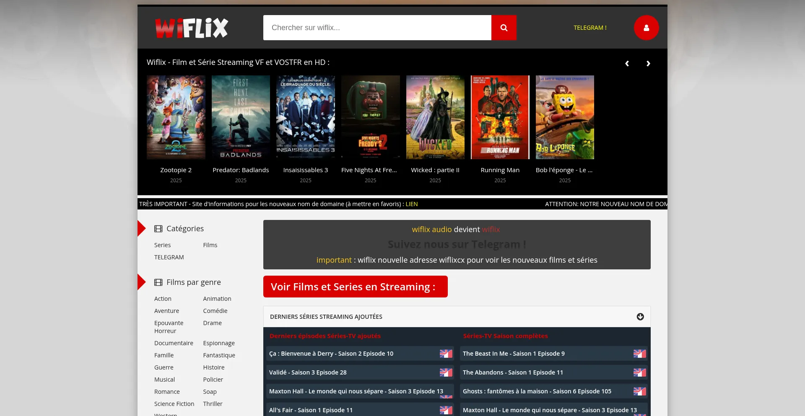The width and height of the screenshot is (805, 416).
Task: Open All's Fair Saison 1 Episode 11
Action: pyautogui.click(x=360, y=409)
